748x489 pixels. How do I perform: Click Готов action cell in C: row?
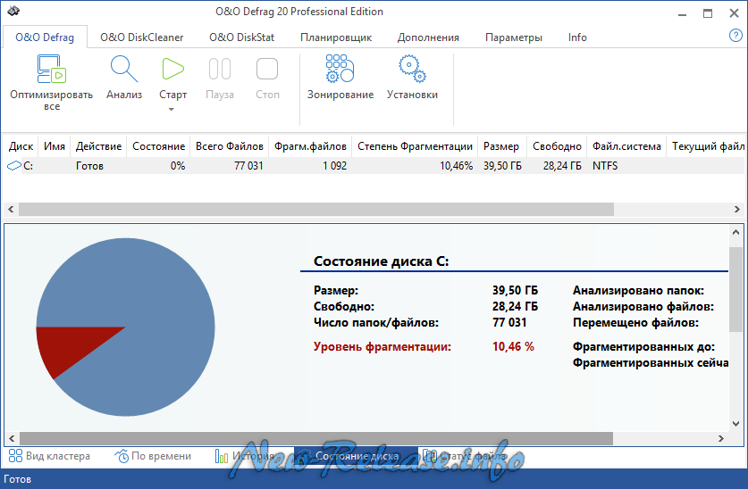coord(89,166)
